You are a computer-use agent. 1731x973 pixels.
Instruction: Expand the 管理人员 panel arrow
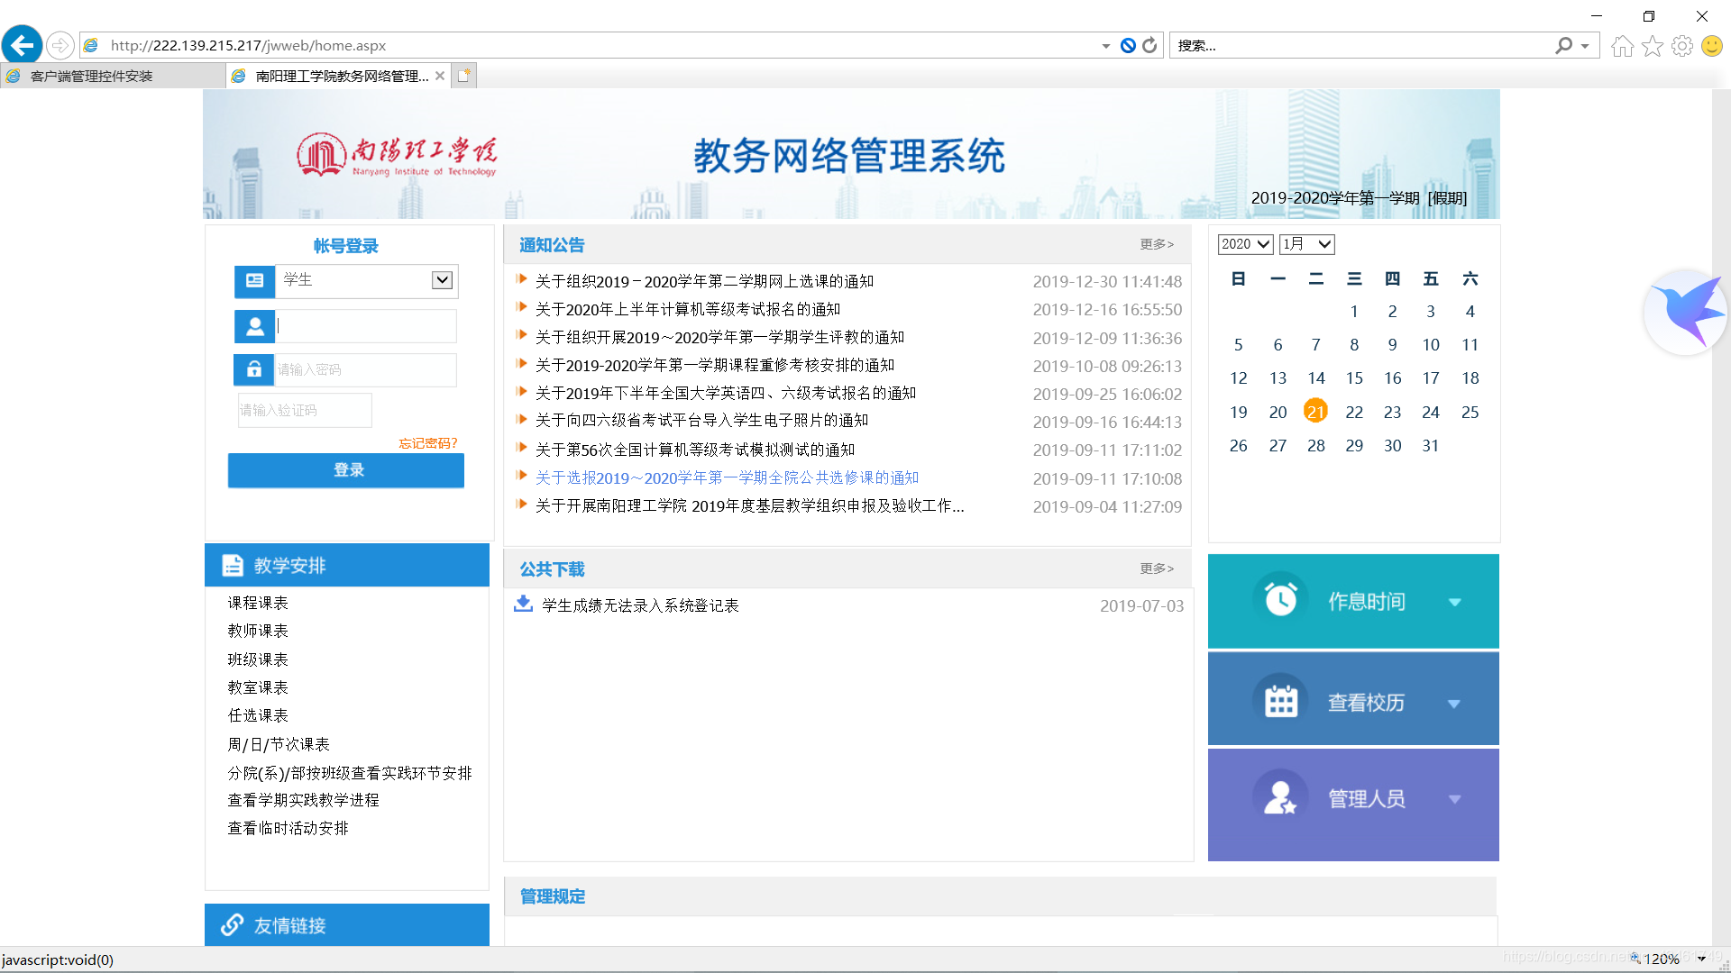pos(1454,799)
